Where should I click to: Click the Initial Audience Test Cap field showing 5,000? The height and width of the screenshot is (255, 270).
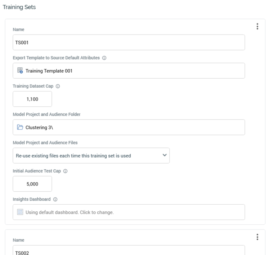point(32,184)
